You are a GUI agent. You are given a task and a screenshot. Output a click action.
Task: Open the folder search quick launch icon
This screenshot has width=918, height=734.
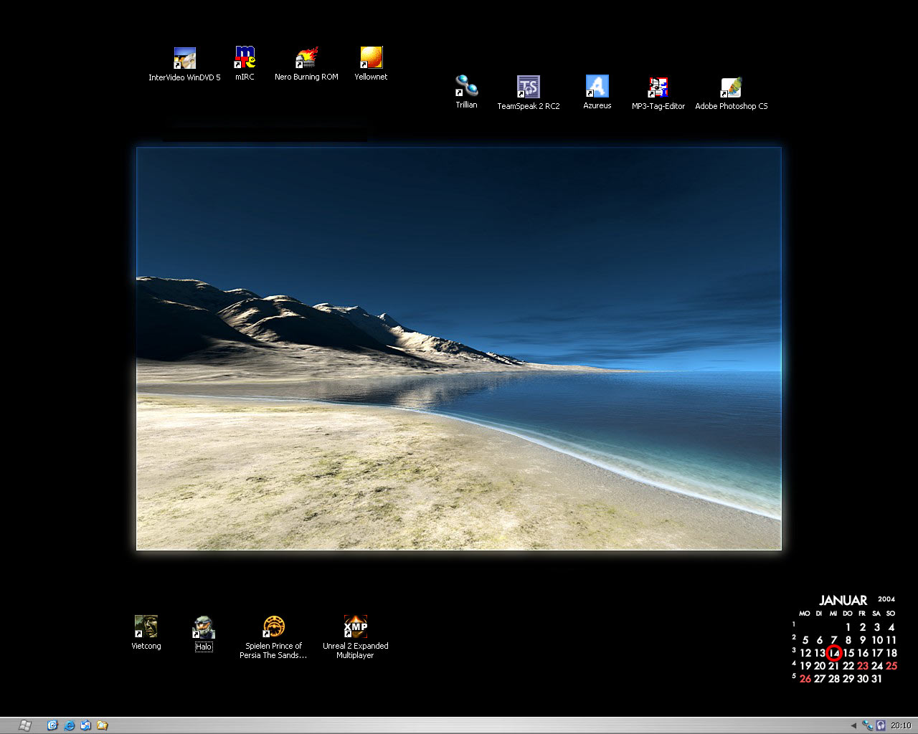tap(103, 725)
